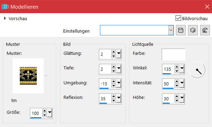
Task: Expand the Vorschau preview section
Action: coord(5,18)
